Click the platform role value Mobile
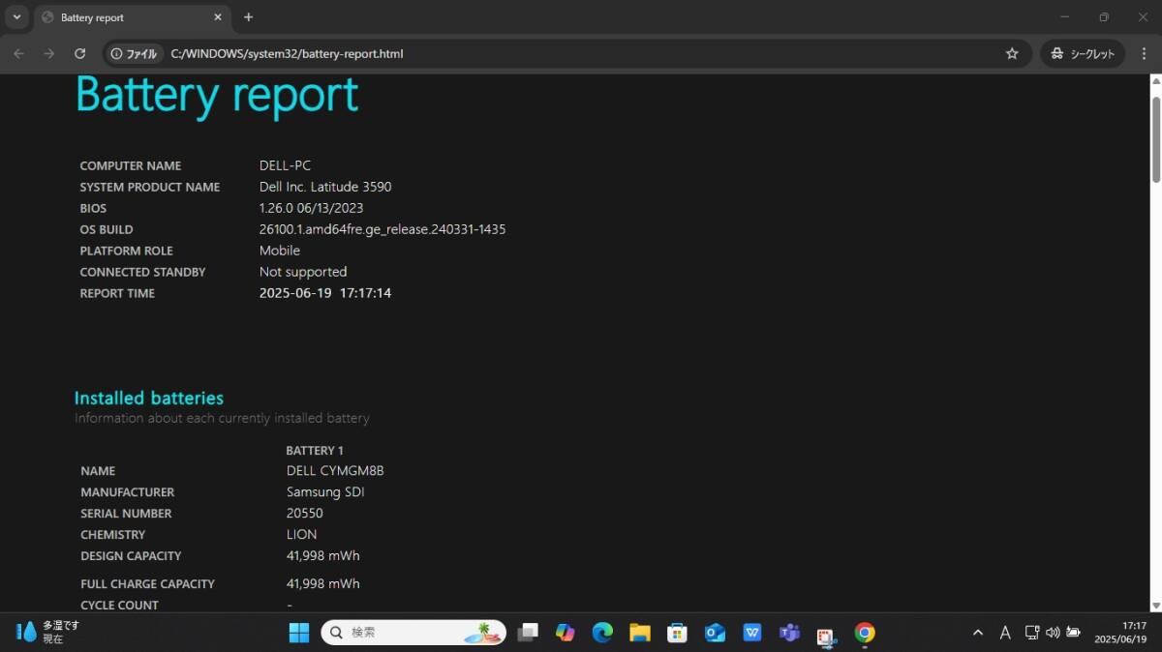Image resolution: width=1162 pixels, height=652 pixels. (280, 251)
